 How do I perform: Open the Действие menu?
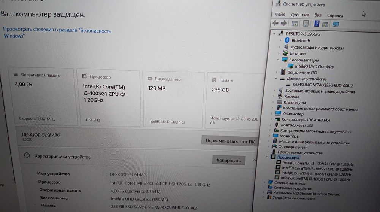[300, 14]
